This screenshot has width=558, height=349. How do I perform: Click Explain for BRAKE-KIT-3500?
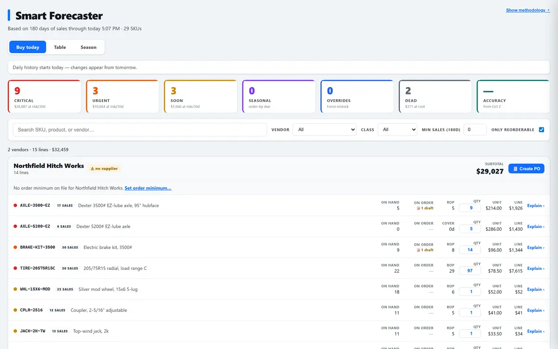tap(536, 248)
